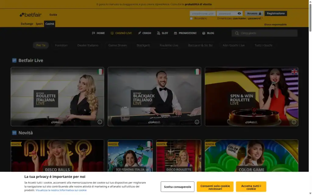The image size is (312, 195).
Task: Select the Game Shows filter
Action: [x=117, y=45]
